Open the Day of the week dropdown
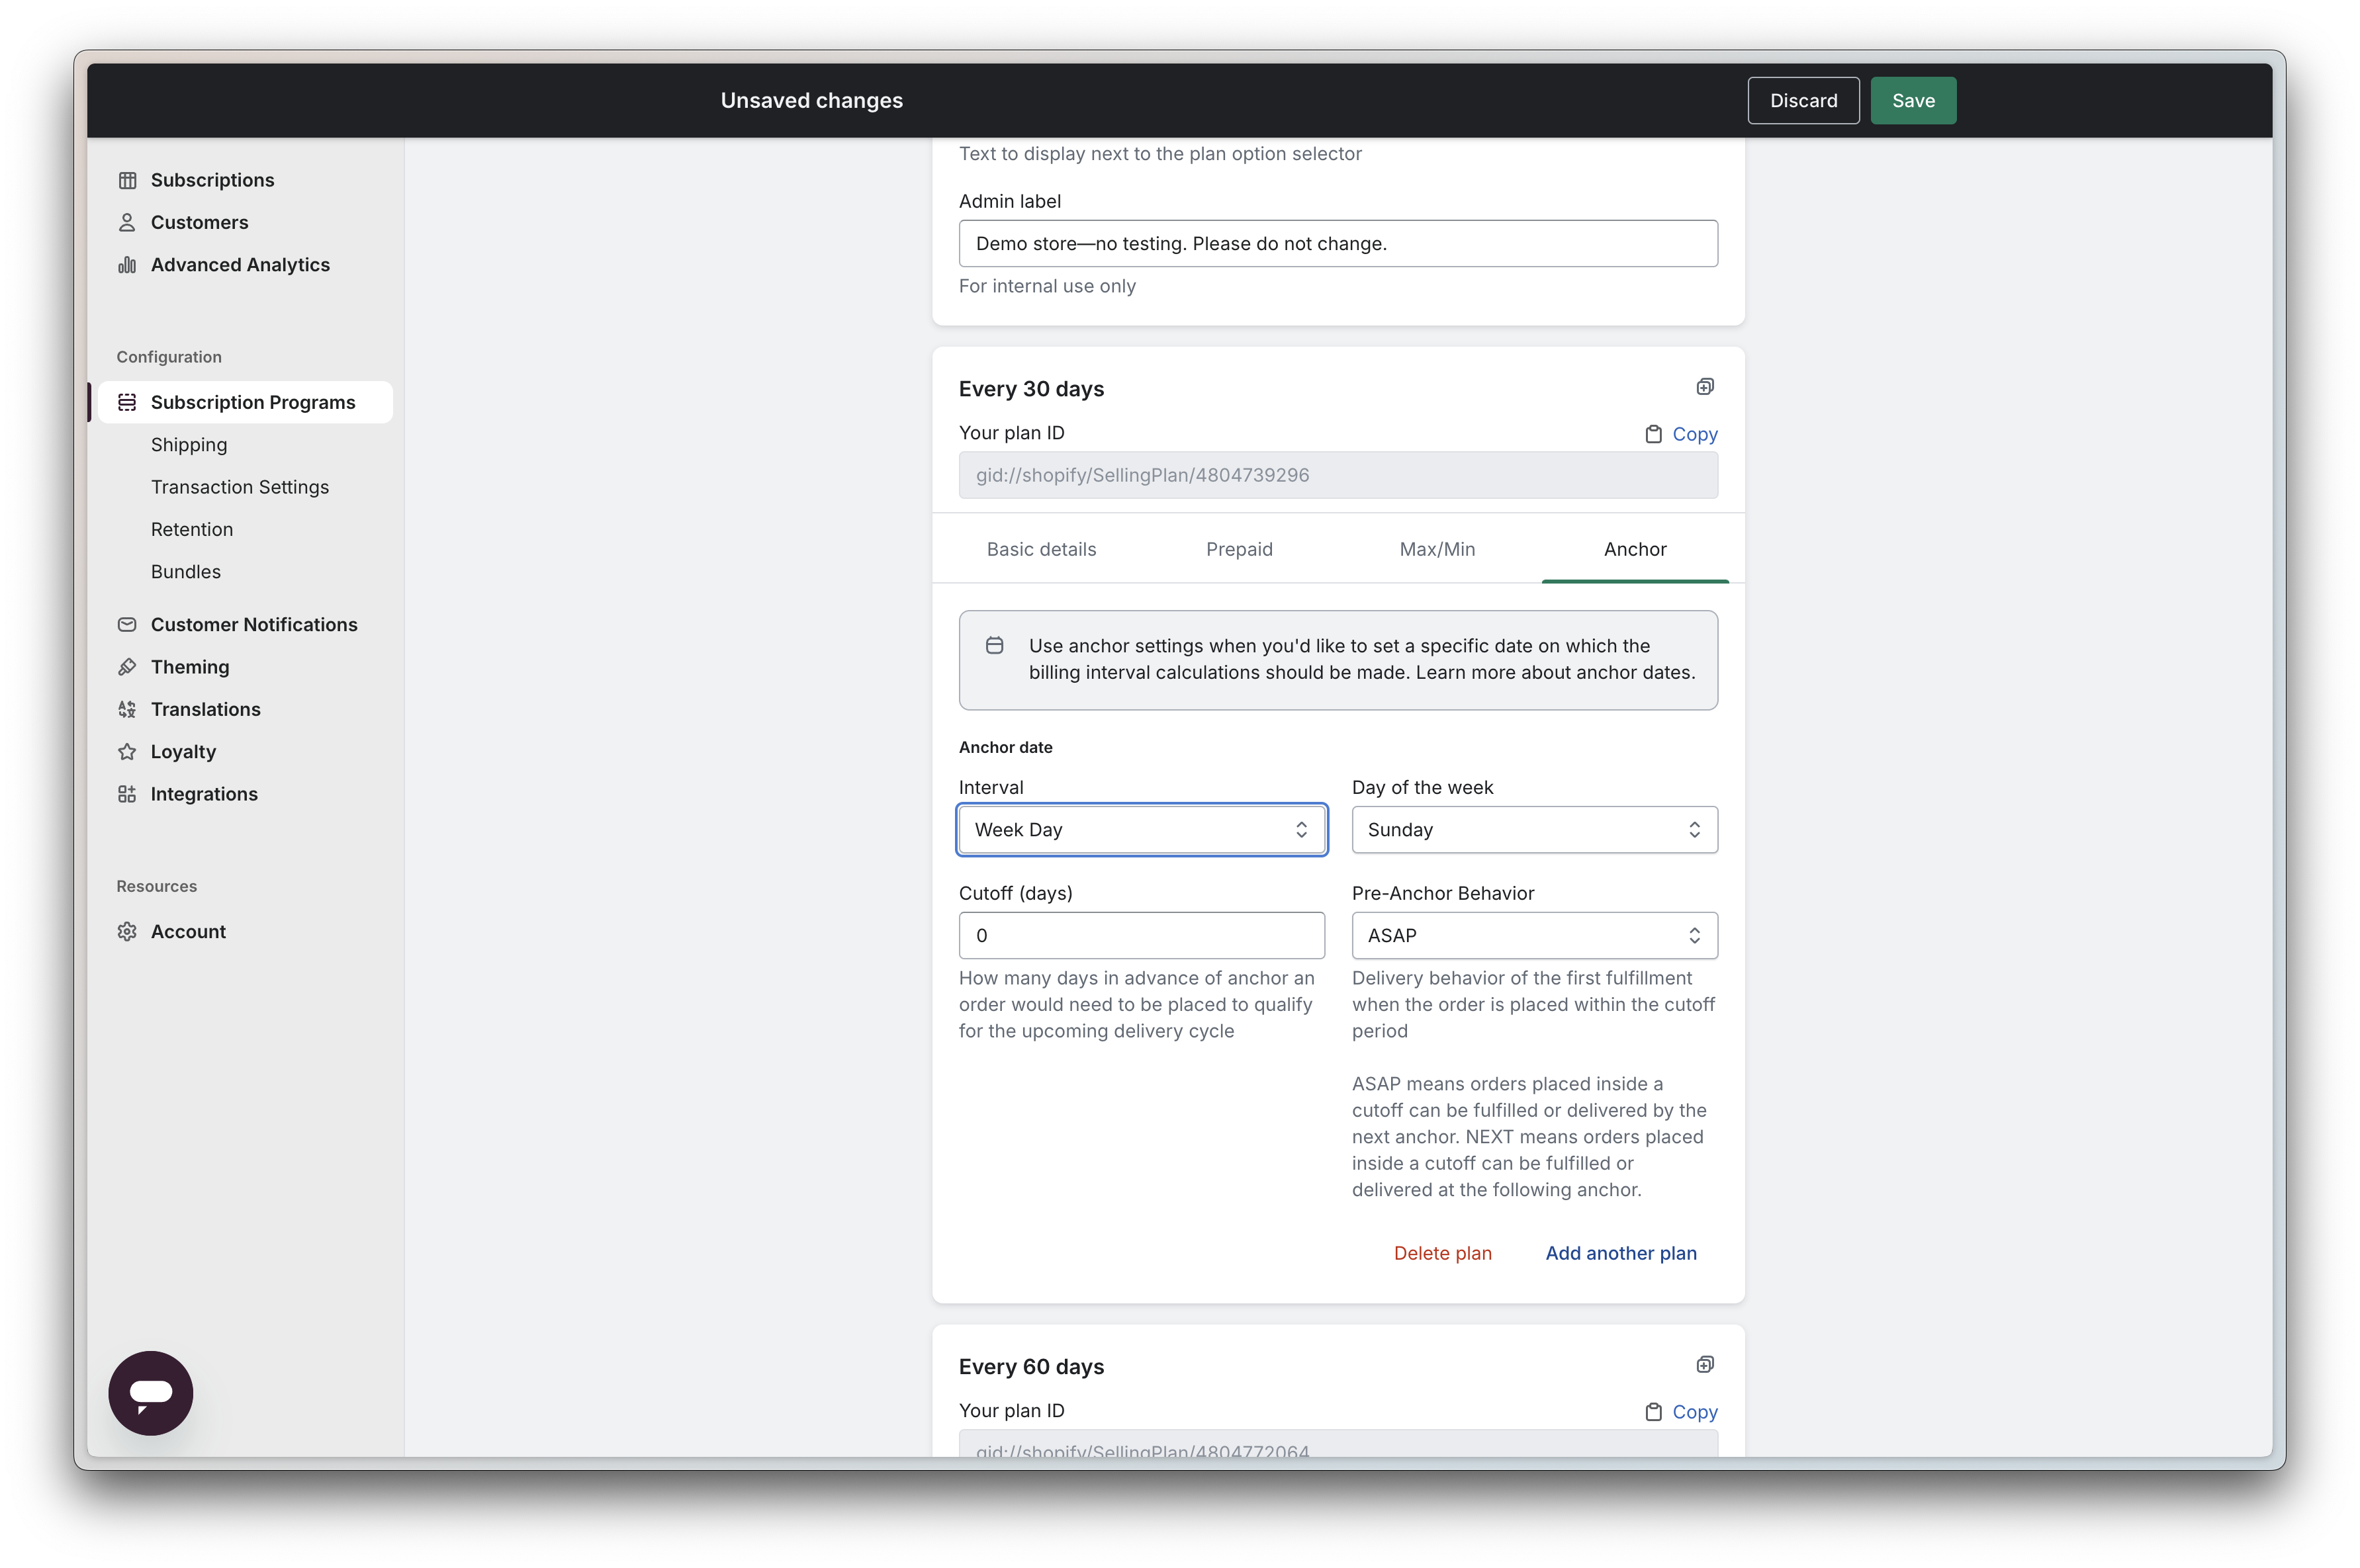This screenshot has width=2360, height=1568. (x=1534, y=830)
